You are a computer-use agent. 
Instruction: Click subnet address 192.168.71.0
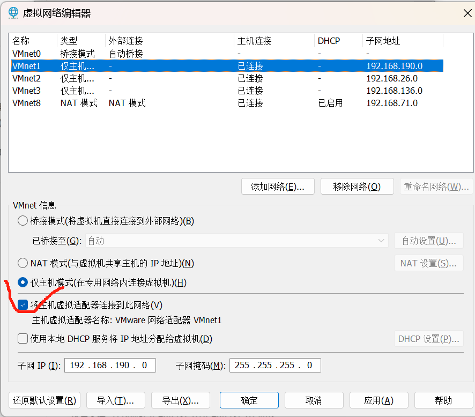click(x=392, y=103)
